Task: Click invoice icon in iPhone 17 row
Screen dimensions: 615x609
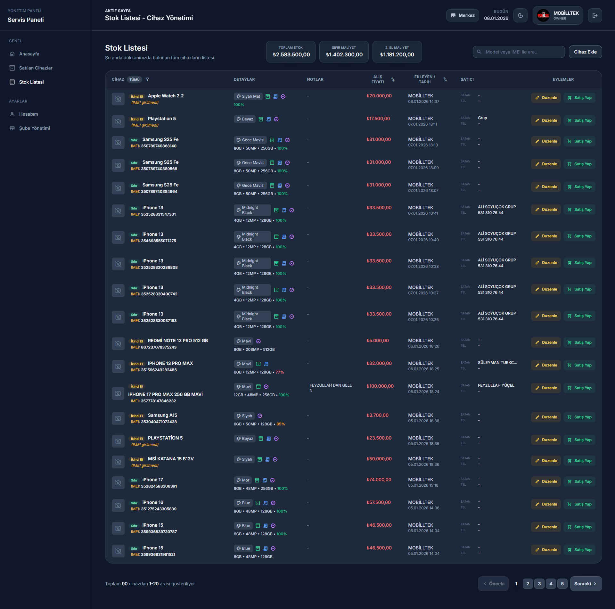Action: [x=265, y=480]
